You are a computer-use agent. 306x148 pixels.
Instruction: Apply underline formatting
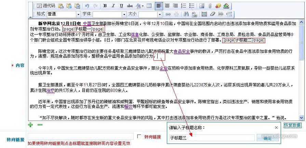tap(121, 6)
